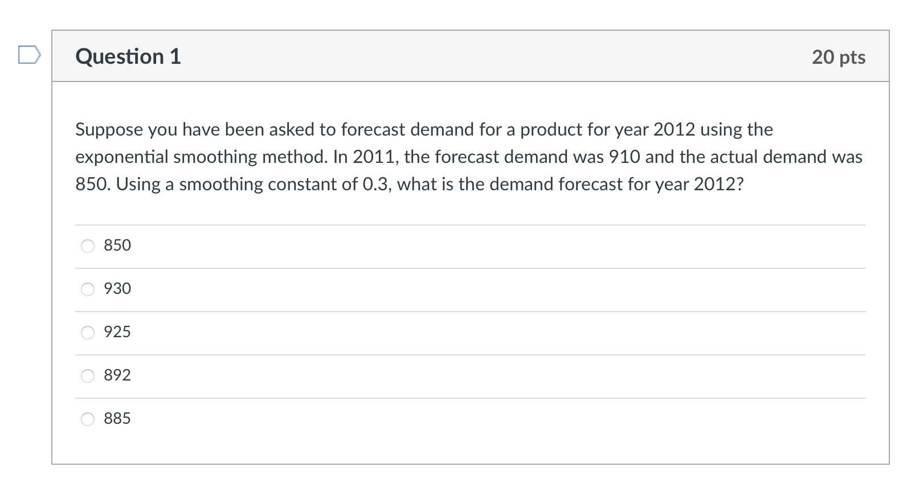Flag Question 1 using the bookmark icon
Image resolution: width=907 pixels, height=491 pixels.
coord(30,55)
